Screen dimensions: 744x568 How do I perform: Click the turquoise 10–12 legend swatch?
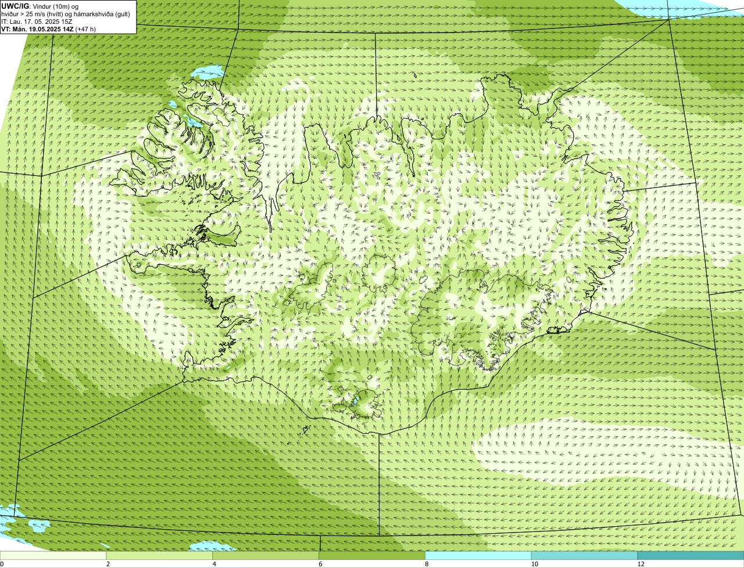pos(584,555)
